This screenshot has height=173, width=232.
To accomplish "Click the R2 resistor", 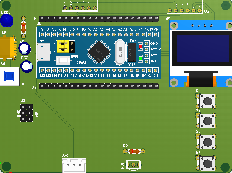I will [x=134, y=151].
